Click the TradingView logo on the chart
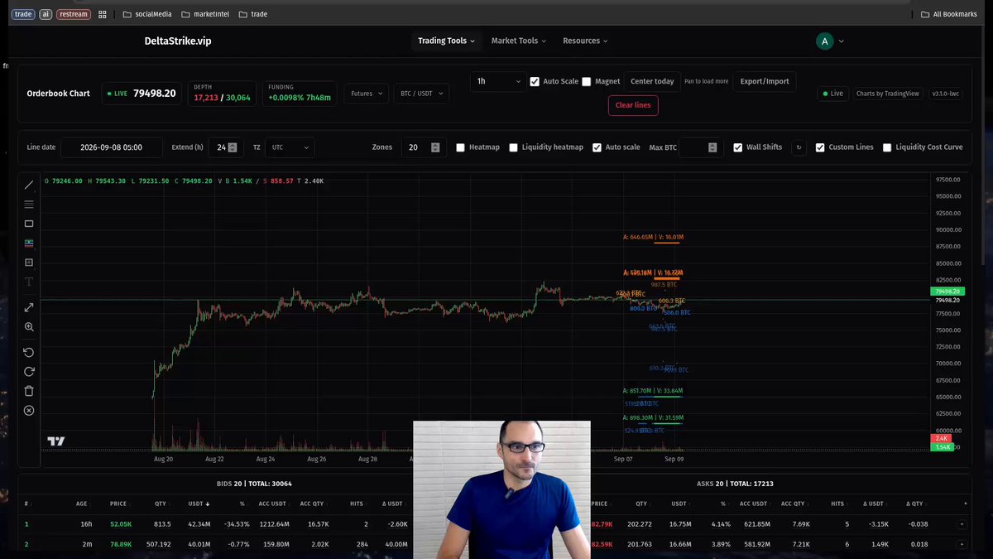This screenshot has height=559, width=993. click(x=55, y=441)
